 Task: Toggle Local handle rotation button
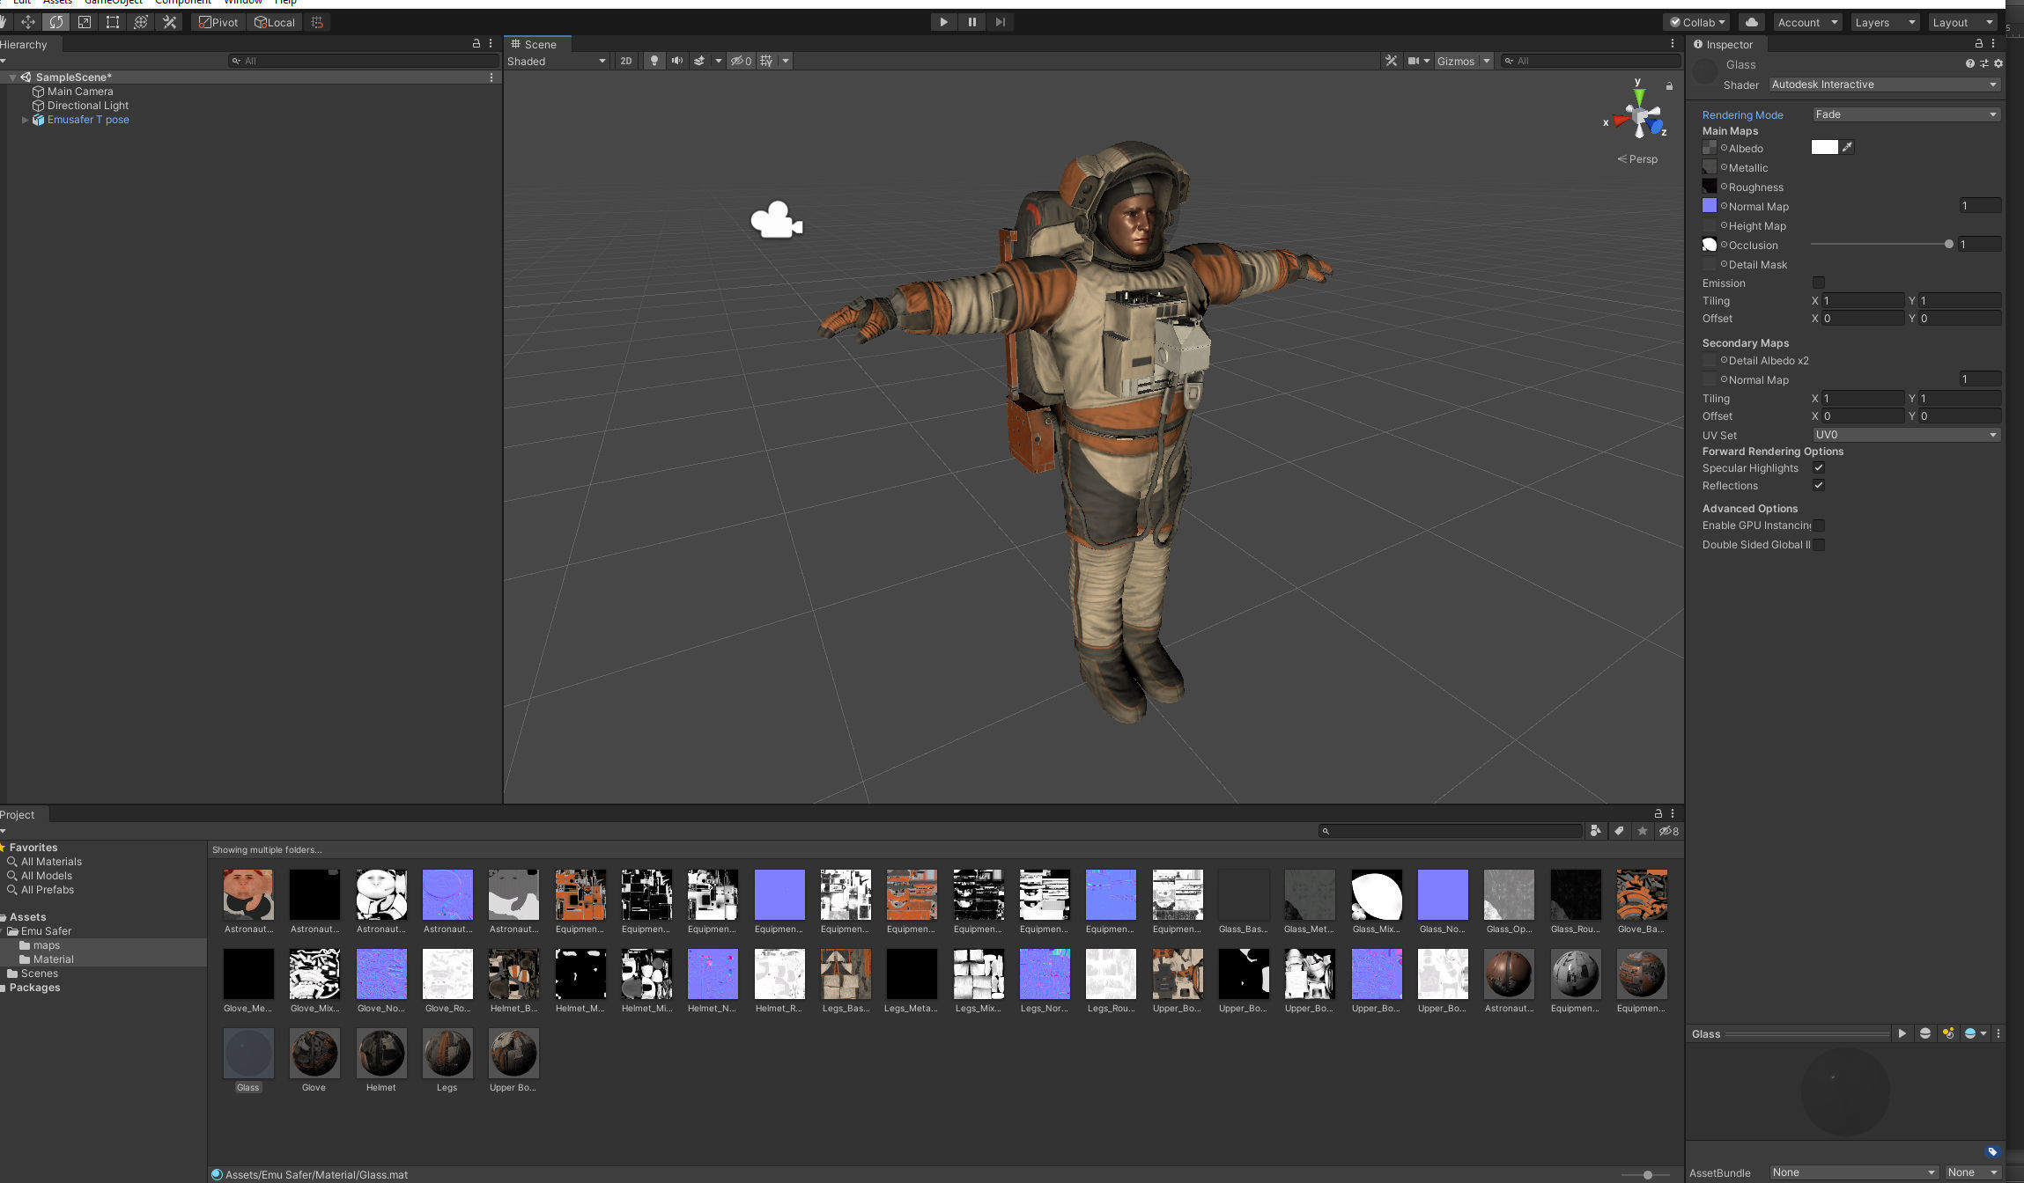click(274, 22)
